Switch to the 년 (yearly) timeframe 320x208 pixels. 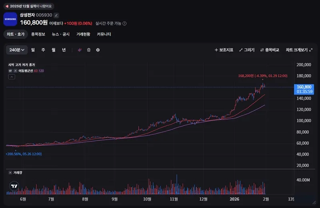point(64,50)
